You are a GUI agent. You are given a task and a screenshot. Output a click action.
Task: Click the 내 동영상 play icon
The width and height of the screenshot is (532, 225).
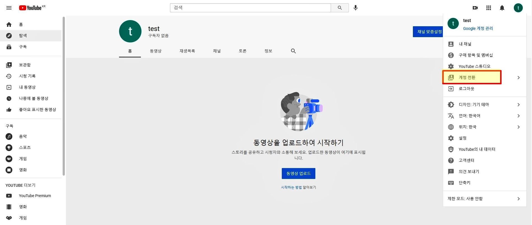click(x=9, y=87)
